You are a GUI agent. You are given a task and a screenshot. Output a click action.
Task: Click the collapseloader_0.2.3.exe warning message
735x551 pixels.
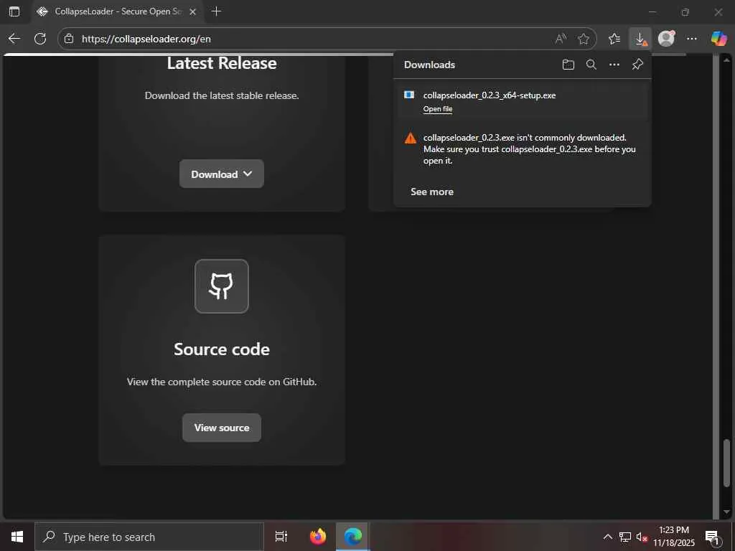(x=530, y=149)
